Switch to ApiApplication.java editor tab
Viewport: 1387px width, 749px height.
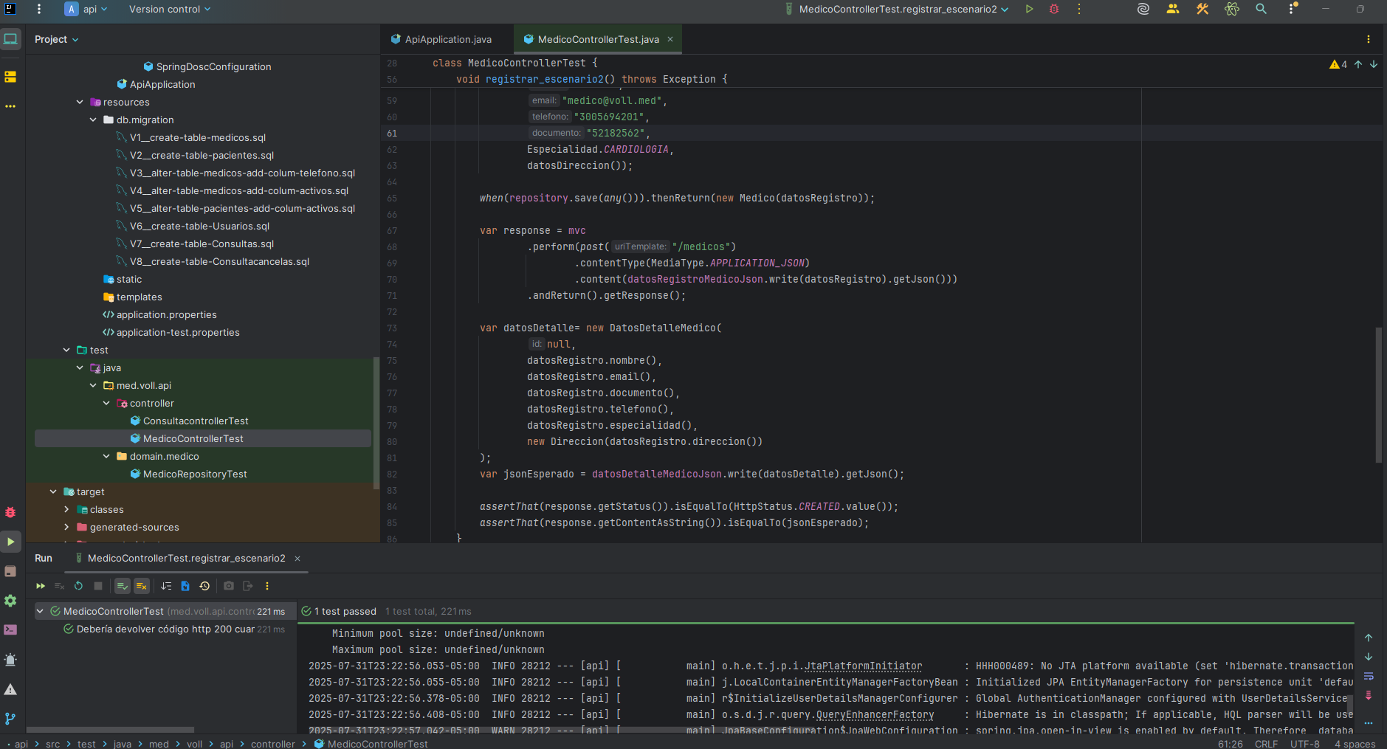pyautogui.click(x=441, y=39)
